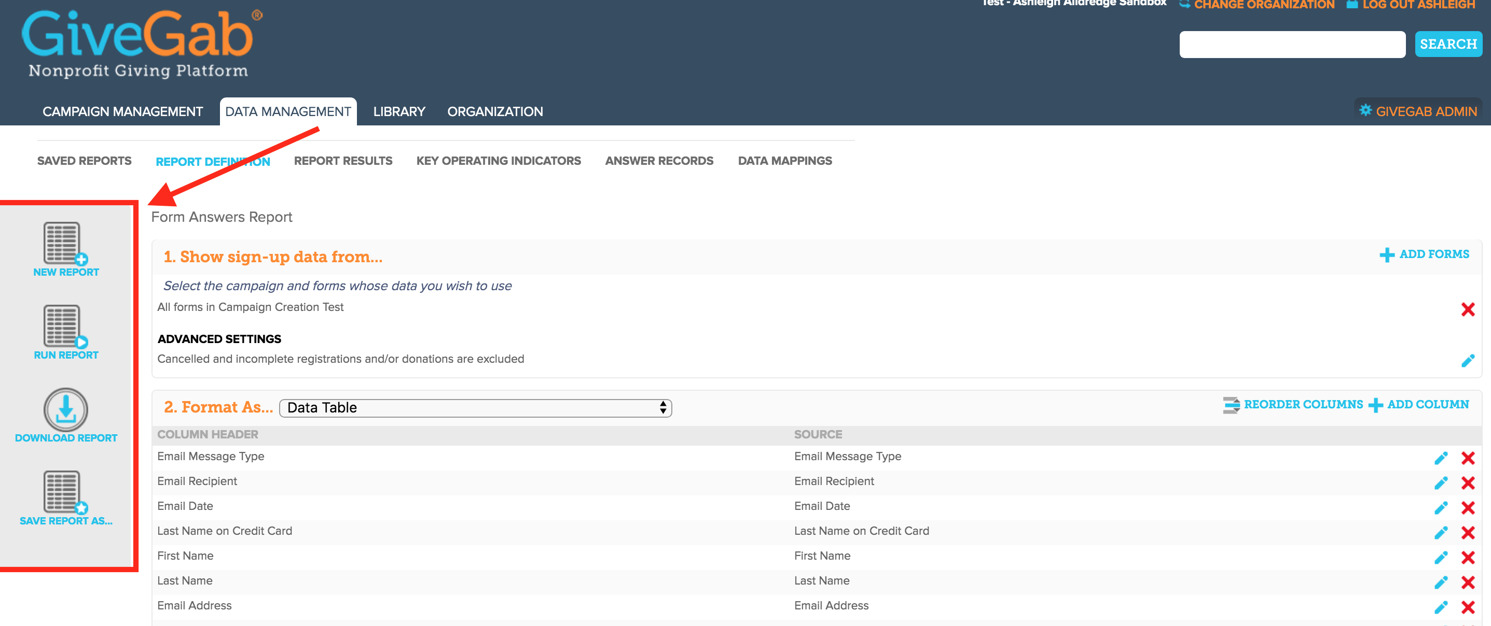Click the GiveGab Admin gear icon
The image size is (1491, 626).
1365,110
